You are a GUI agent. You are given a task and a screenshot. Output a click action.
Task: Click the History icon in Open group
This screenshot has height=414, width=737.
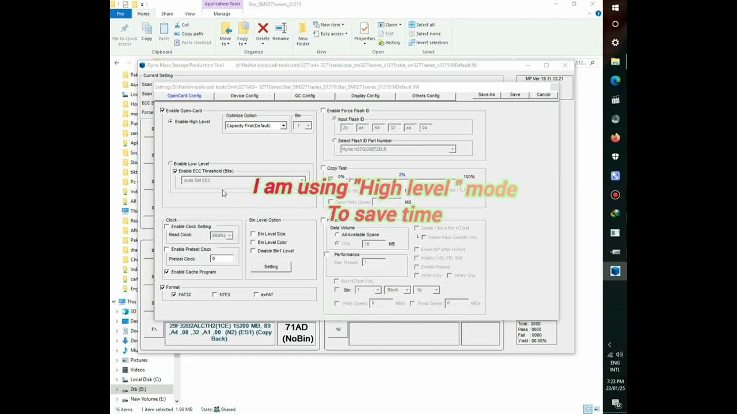(x=381, y=43)
